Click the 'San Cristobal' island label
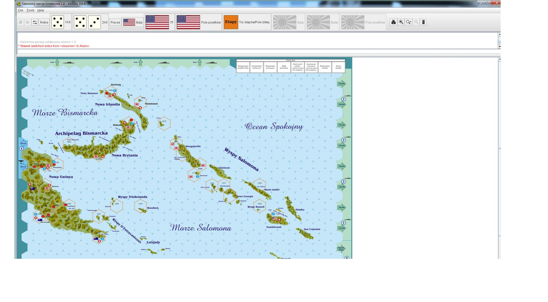The width and height of the screenshot is (548, 302). coord(312,229)
